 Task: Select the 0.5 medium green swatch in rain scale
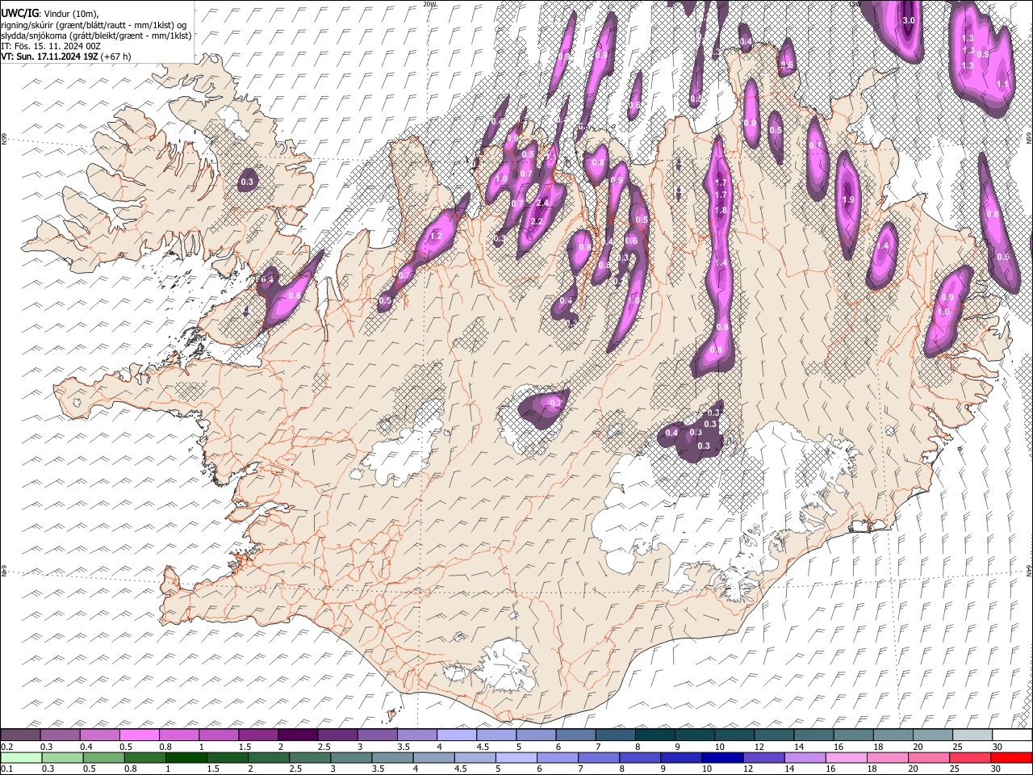tap(103, 757)
